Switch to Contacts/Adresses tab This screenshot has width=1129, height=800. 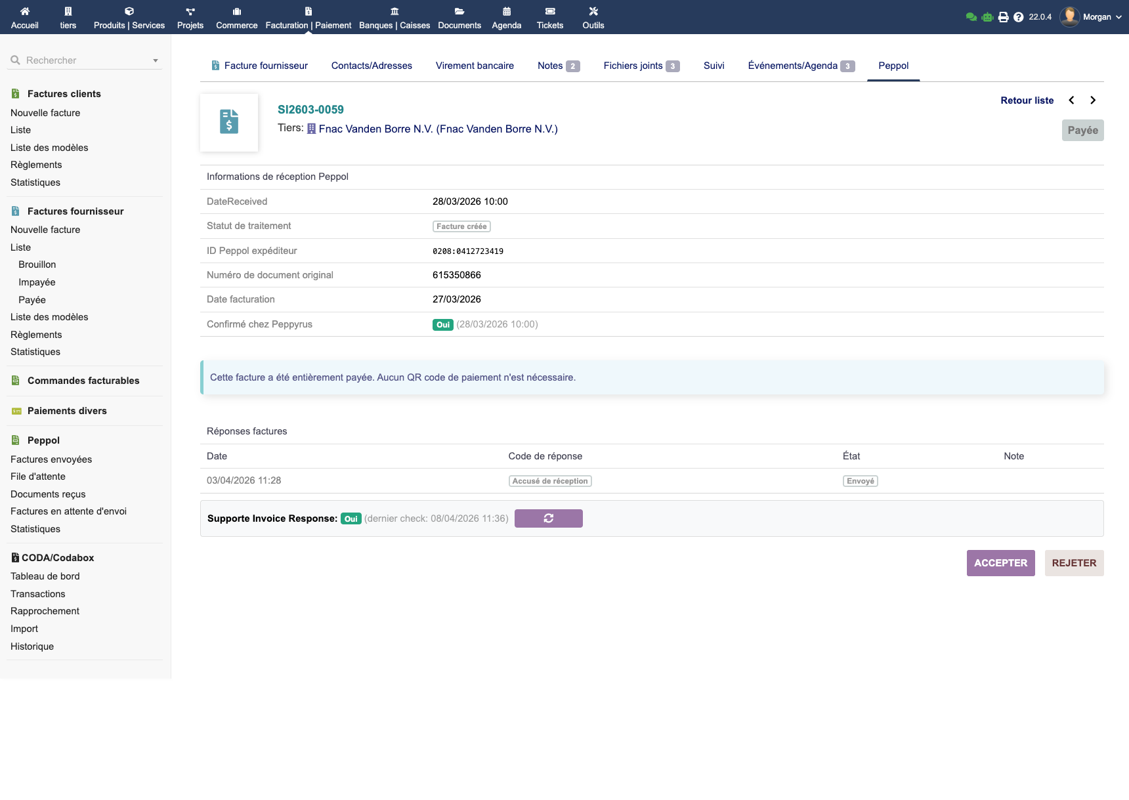point(372,66)
